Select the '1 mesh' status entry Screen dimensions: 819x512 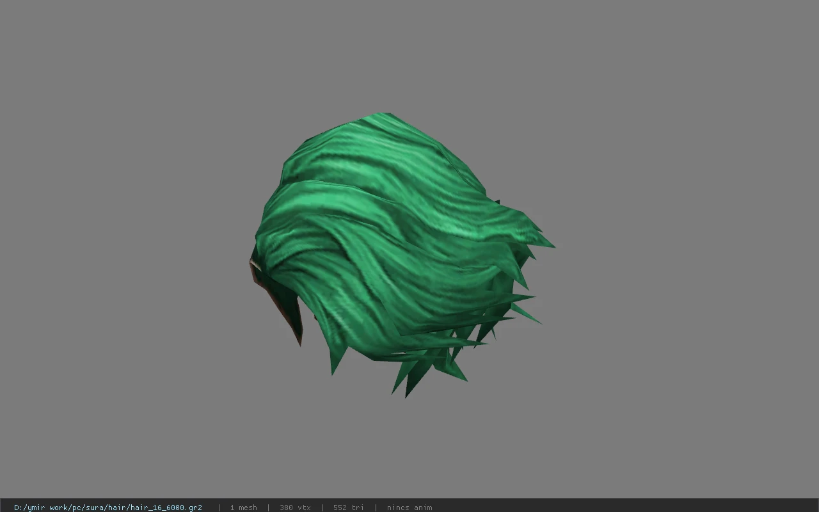[x=244, y=508]
